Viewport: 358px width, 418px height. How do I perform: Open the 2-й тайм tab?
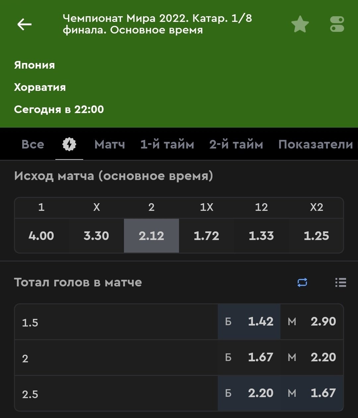(236, 145)
